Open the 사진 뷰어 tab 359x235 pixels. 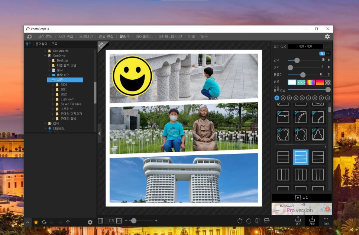coord(45,36)
